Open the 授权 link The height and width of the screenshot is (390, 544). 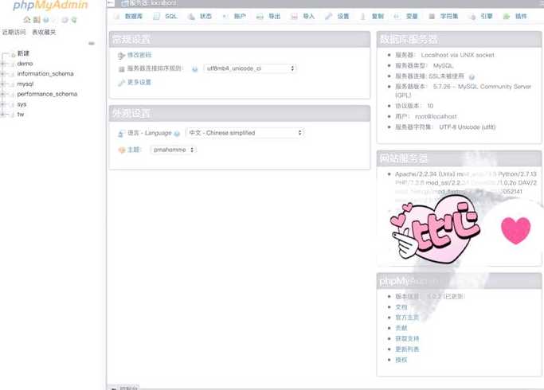(401, 360)
